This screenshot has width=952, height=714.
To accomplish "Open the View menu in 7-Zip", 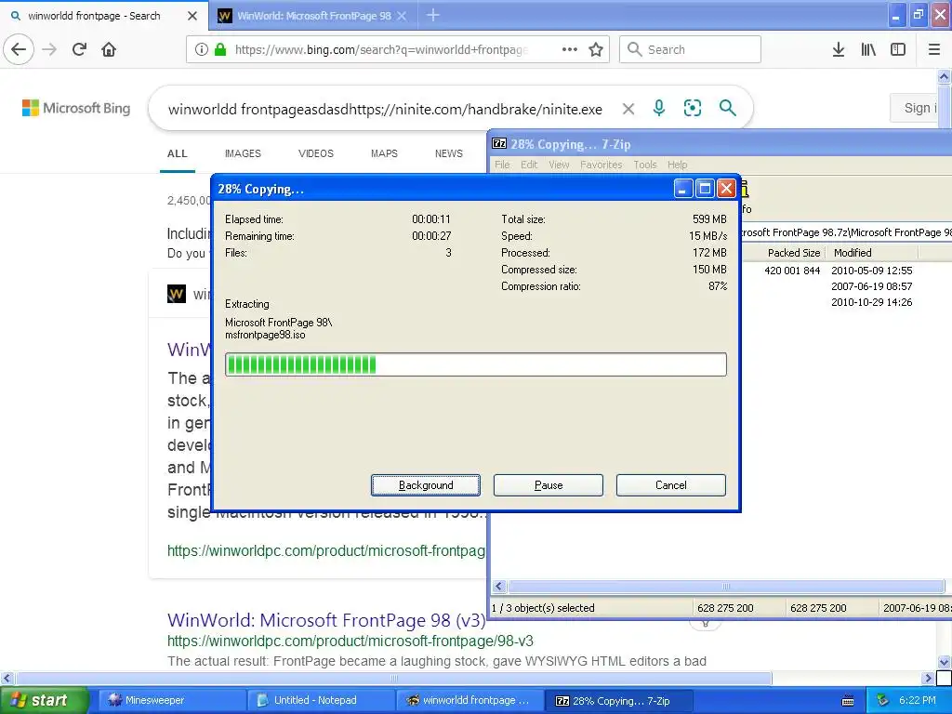I will [559, 165].
